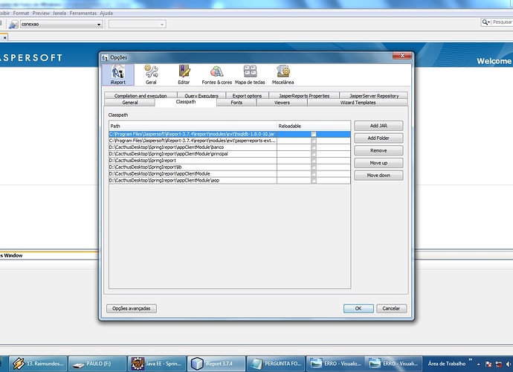Click the Pesquisar search field
Viewport: 513px width, 372px height.
tap(503, 22)
